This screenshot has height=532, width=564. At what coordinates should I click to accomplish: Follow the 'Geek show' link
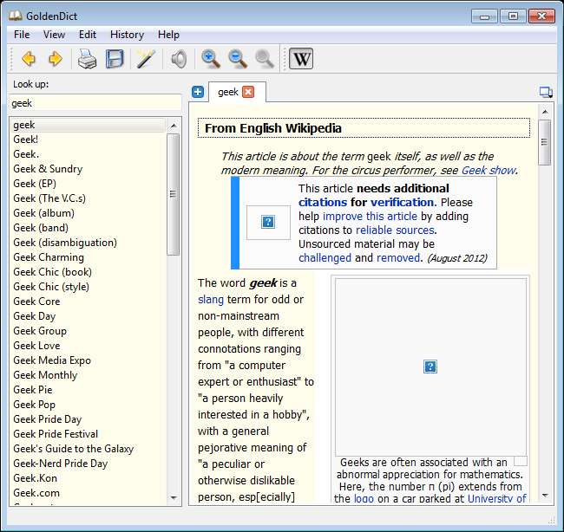tap(489, 171)
